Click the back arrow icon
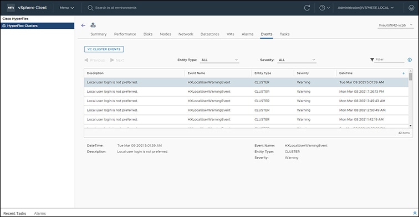 (x=83, y=25)
